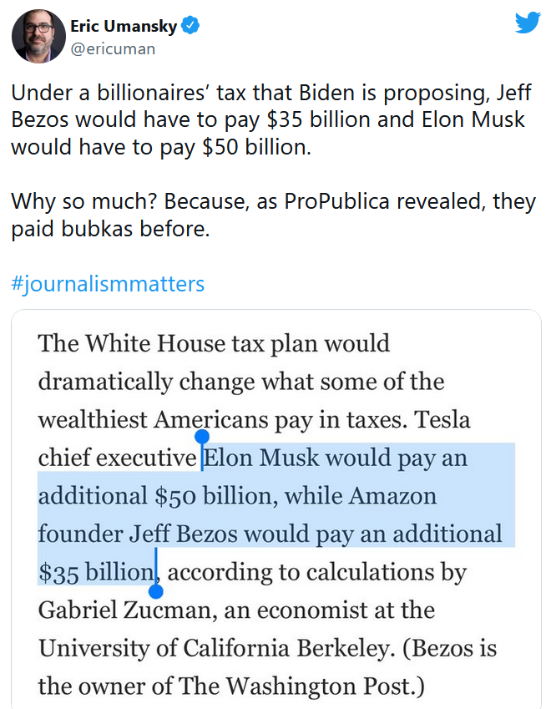Click the word 'Biden' in the tweet
Image resolution: width=551 pixels, height=709 pixels.
click(326, 93)
